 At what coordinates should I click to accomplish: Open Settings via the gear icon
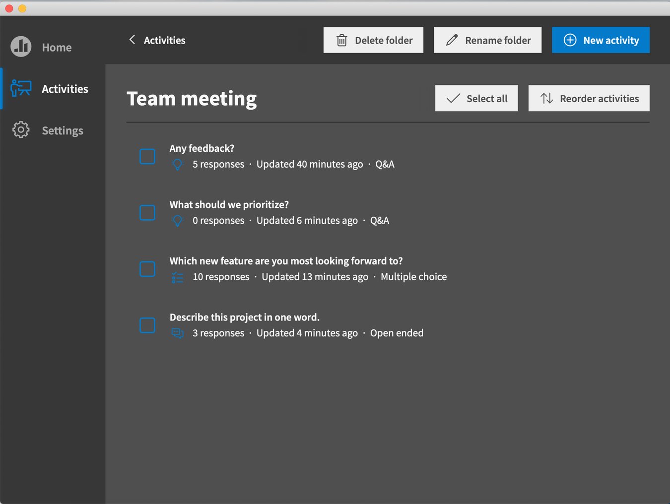pyautogui.click(x=21, y=130)
